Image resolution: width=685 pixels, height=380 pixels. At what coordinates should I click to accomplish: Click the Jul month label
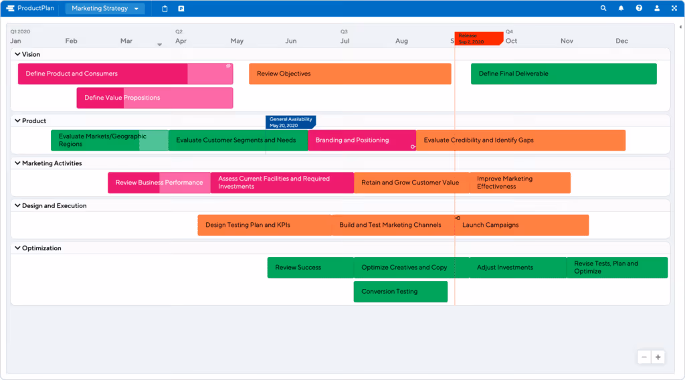pyautogui.click(x=345, y=41)
